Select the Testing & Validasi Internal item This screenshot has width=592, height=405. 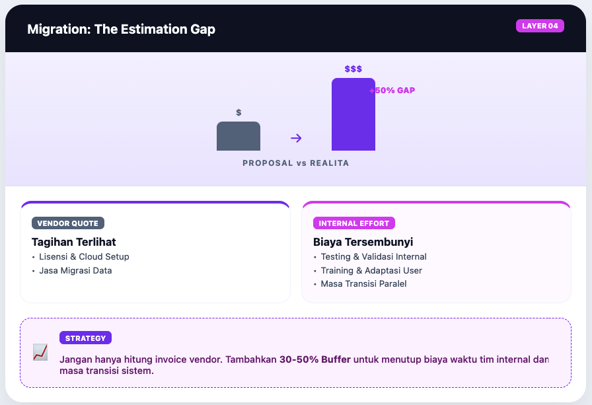(373, 257)
